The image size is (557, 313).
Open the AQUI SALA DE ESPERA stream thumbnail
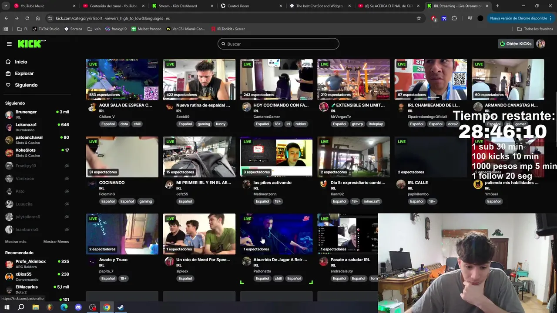coord(122,80)
